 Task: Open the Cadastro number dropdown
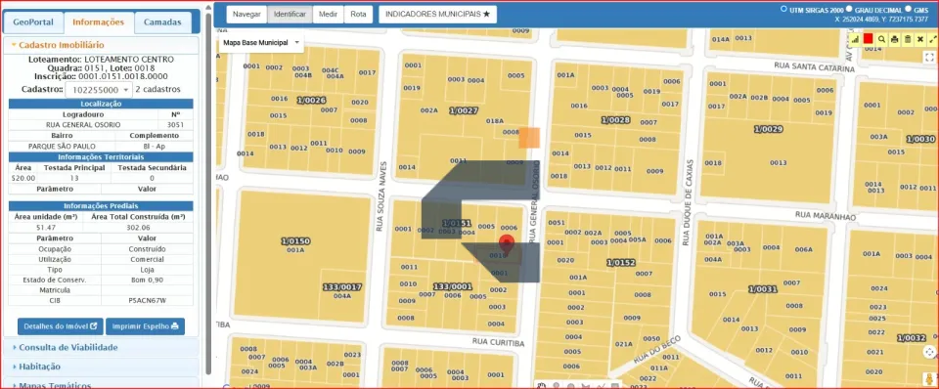(99, 89)
